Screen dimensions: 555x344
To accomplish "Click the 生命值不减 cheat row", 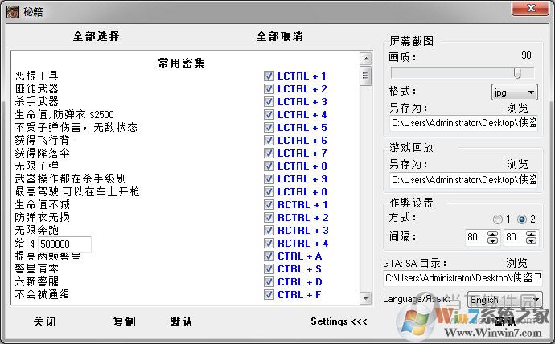I will tap(42, 204).
